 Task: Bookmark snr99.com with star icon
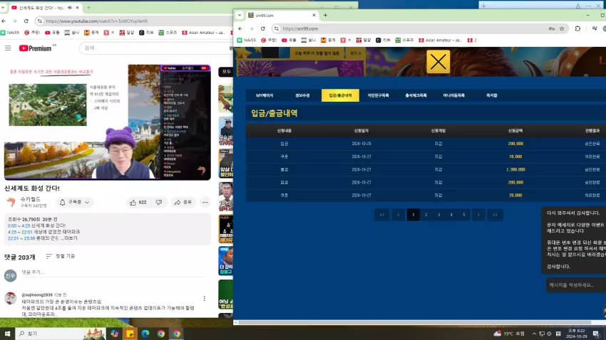click(x=562, y=28)
